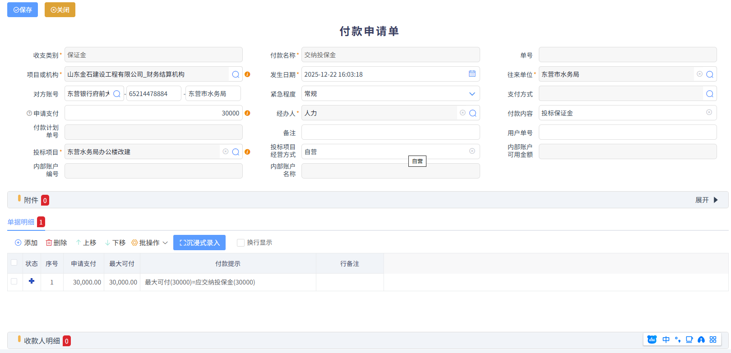The height and width of the screenshot is (353, 731).
Task: Open calendar picker for 发生日期
Action: point(472,74)
